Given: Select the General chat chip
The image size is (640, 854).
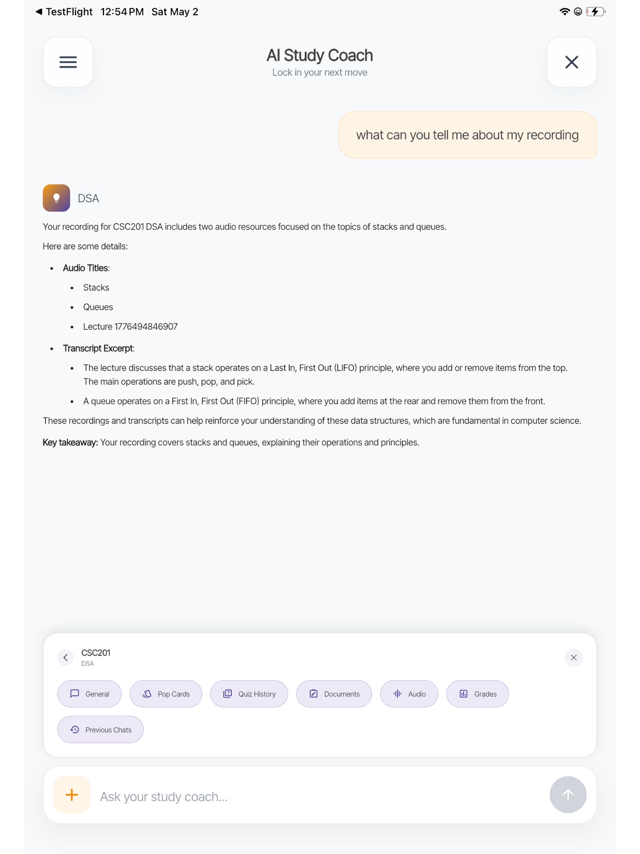Looking at the screenshot, I should pos(90,694).
